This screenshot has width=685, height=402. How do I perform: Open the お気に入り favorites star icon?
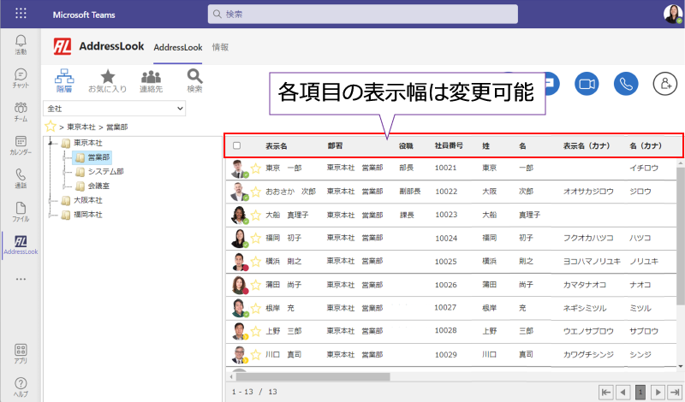[x=108, y=81]
